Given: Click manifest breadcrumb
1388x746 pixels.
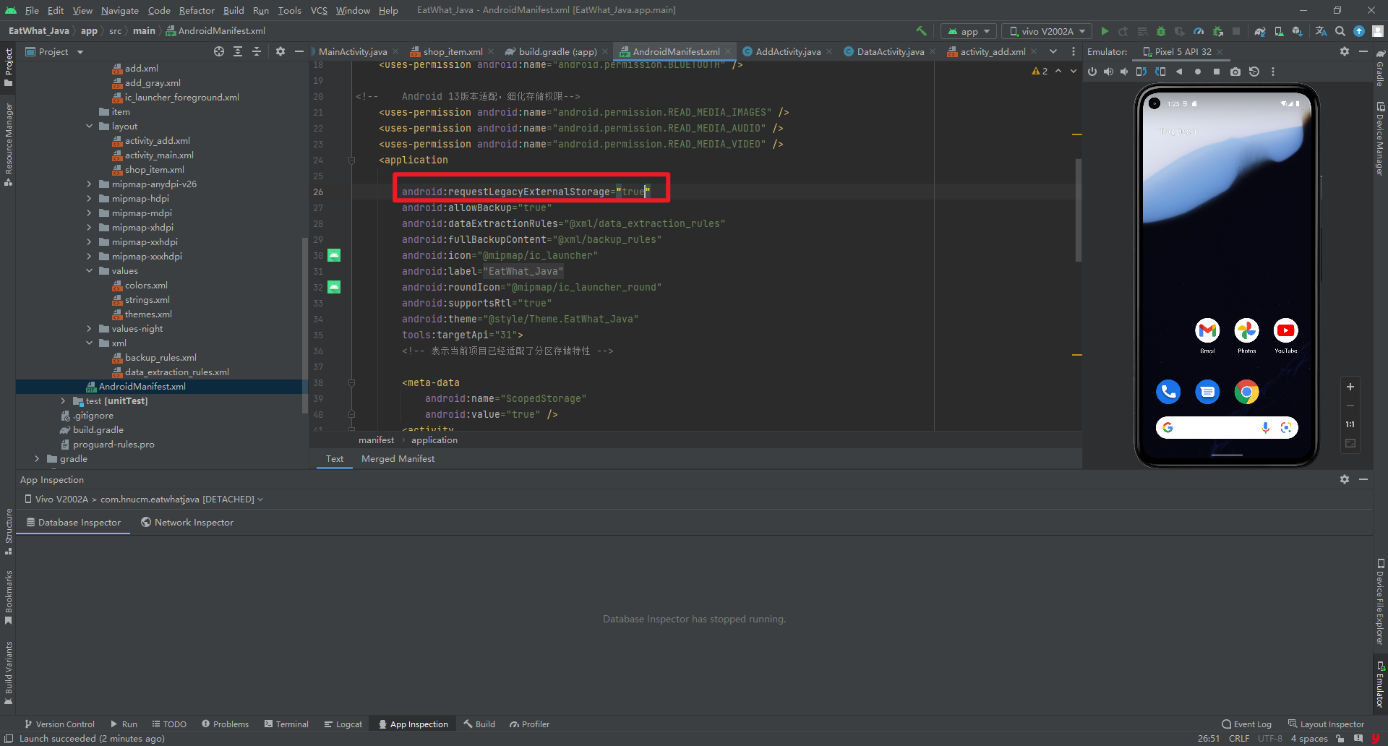Looking at the screenshot, I should pyautogui.click(x=376, y=440).
